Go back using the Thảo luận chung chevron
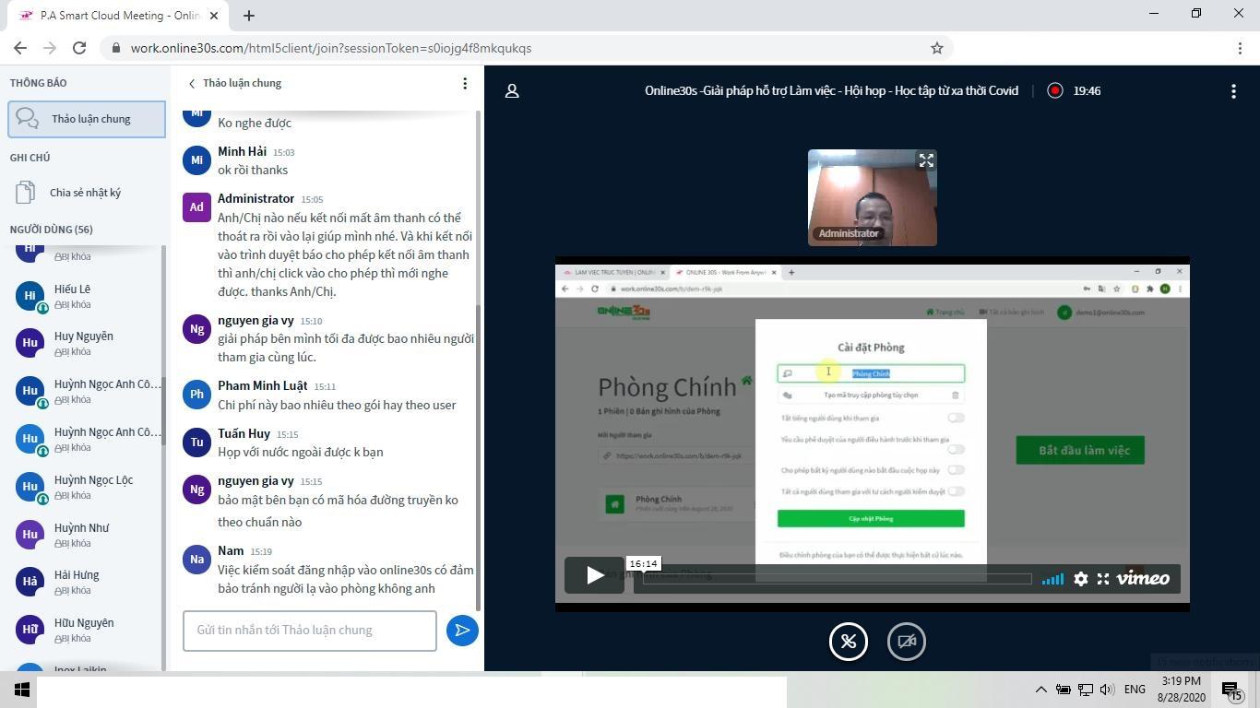The height and width of the screenshot is (708, 1260). [x=192, y=83]
